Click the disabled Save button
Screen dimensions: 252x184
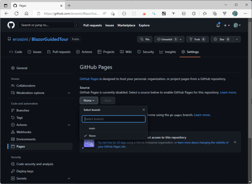(108, 100)
